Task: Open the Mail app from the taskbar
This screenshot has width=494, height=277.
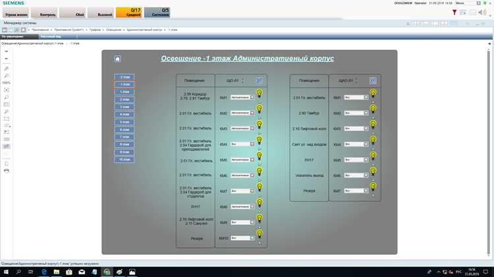Action: click(x=82, y=272)
